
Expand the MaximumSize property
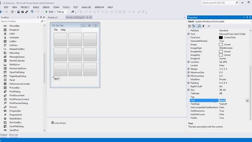188,73
